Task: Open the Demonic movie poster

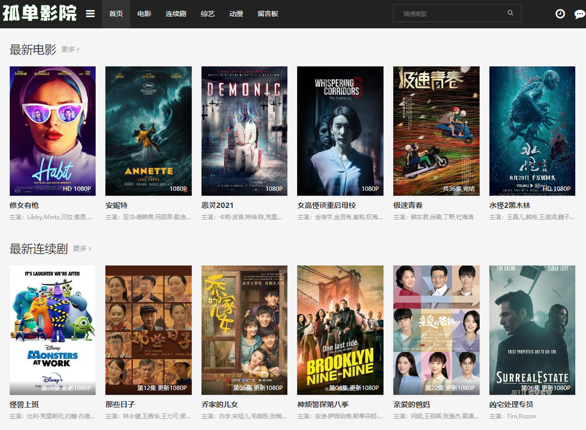Action: 244,131
